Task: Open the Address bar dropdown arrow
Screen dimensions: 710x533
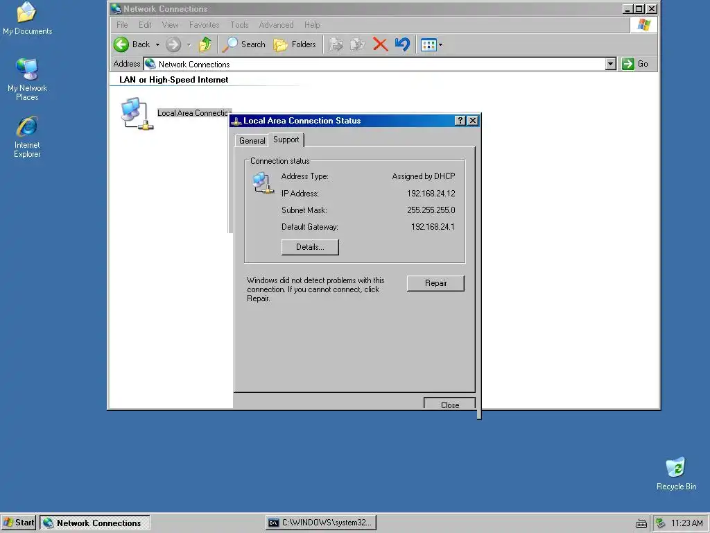Action: (611, 64)
